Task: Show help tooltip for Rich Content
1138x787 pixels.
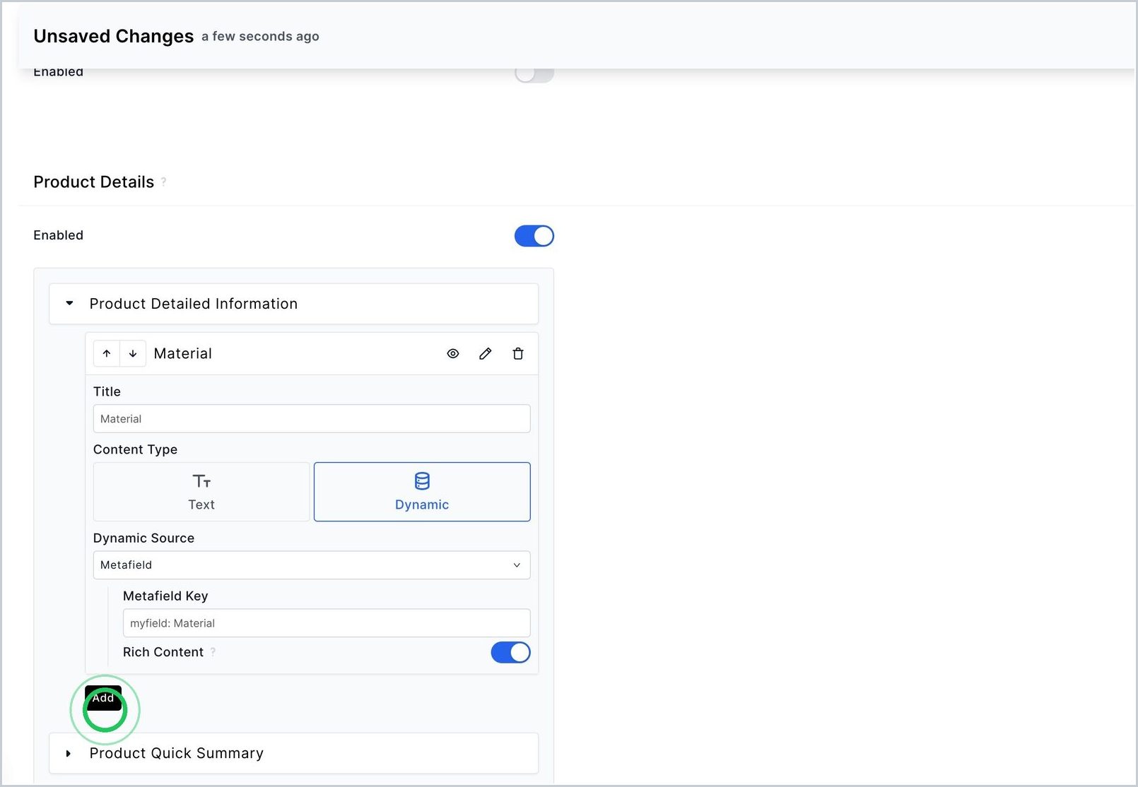Action: click(213, 652)
